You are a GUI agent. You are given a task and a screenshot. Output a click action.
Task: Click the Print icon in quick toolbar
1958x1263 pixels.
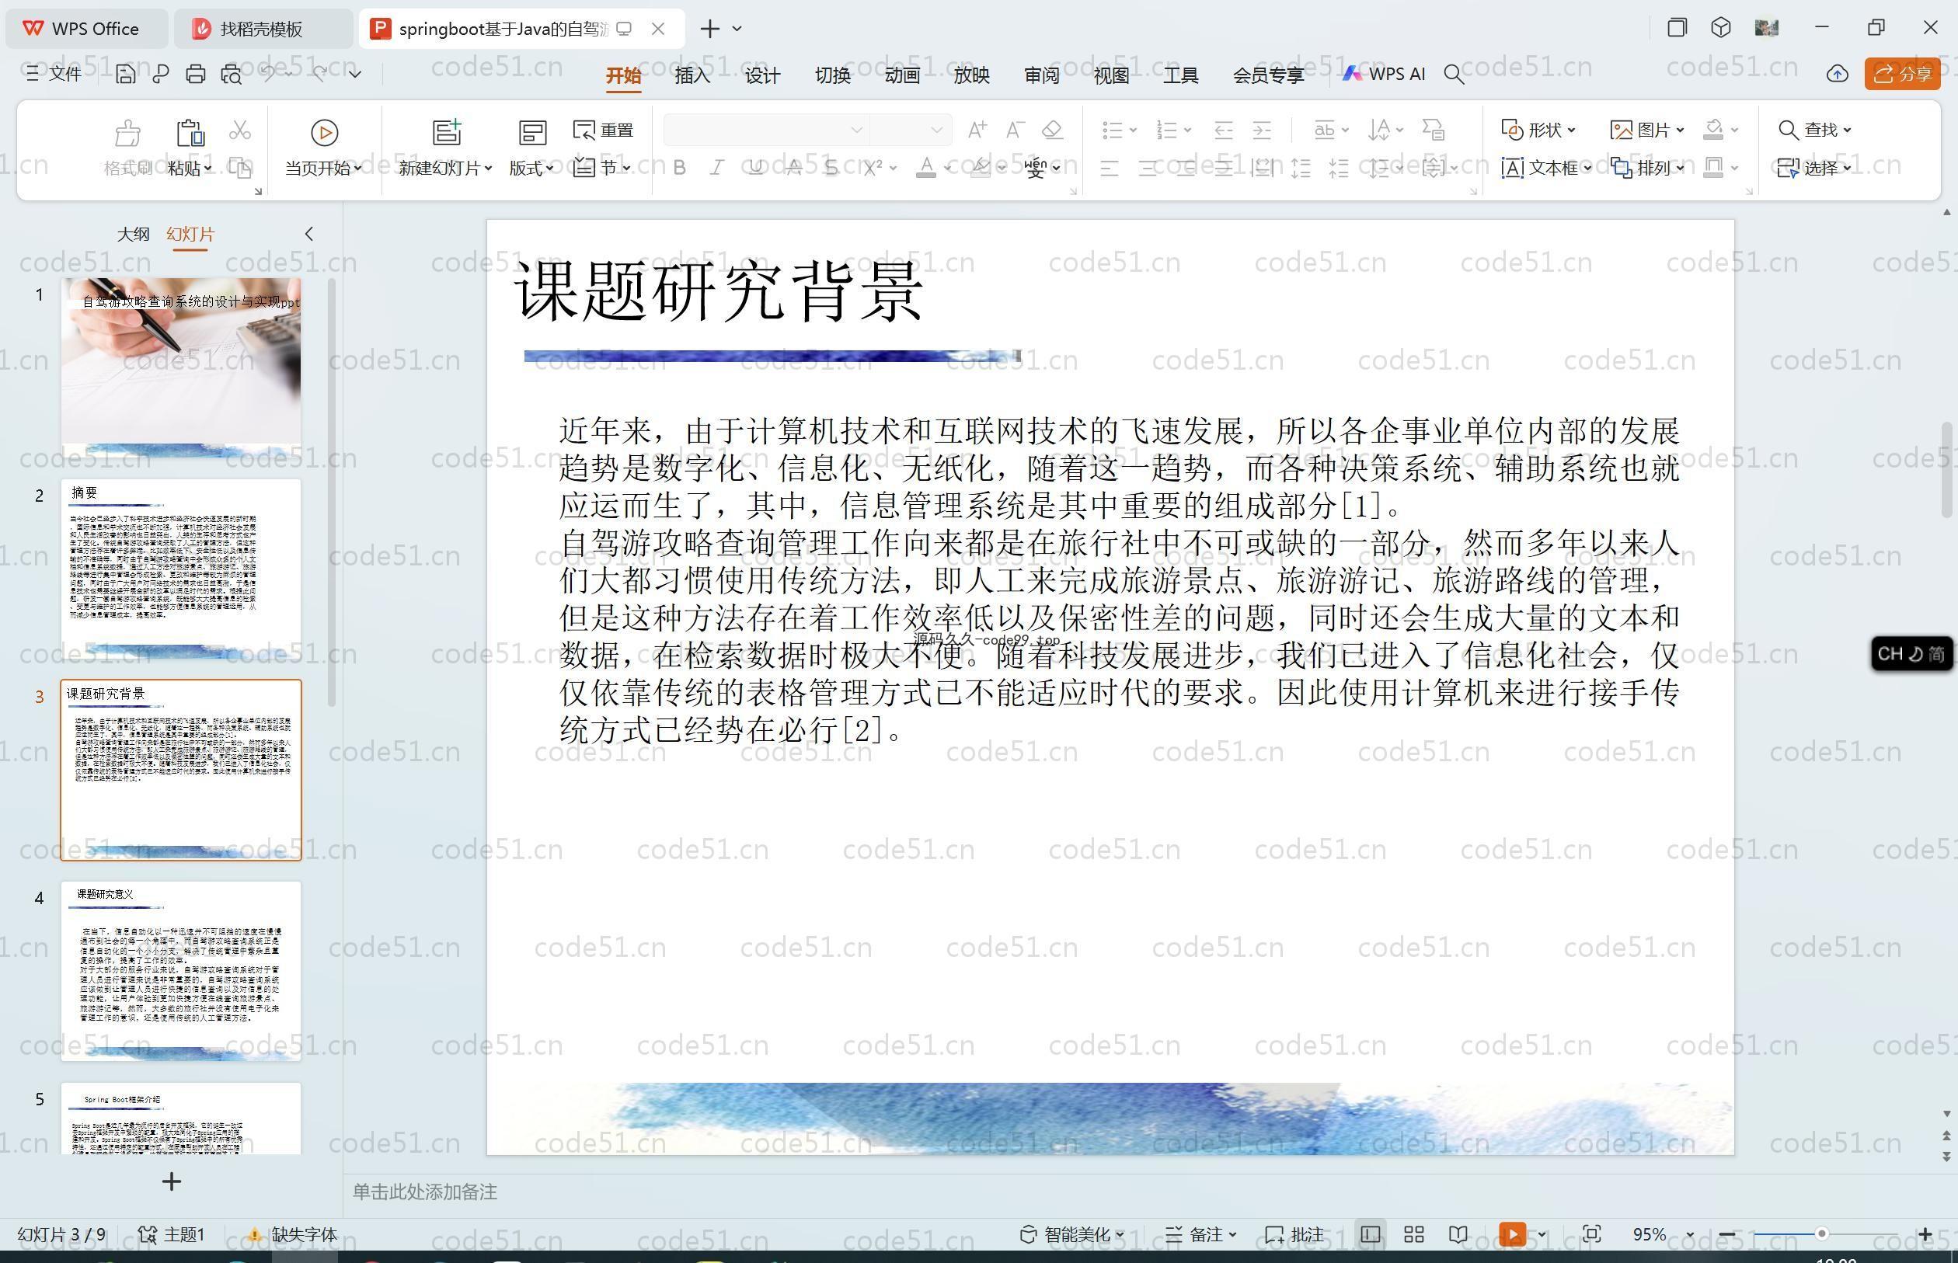pos(195,75)
